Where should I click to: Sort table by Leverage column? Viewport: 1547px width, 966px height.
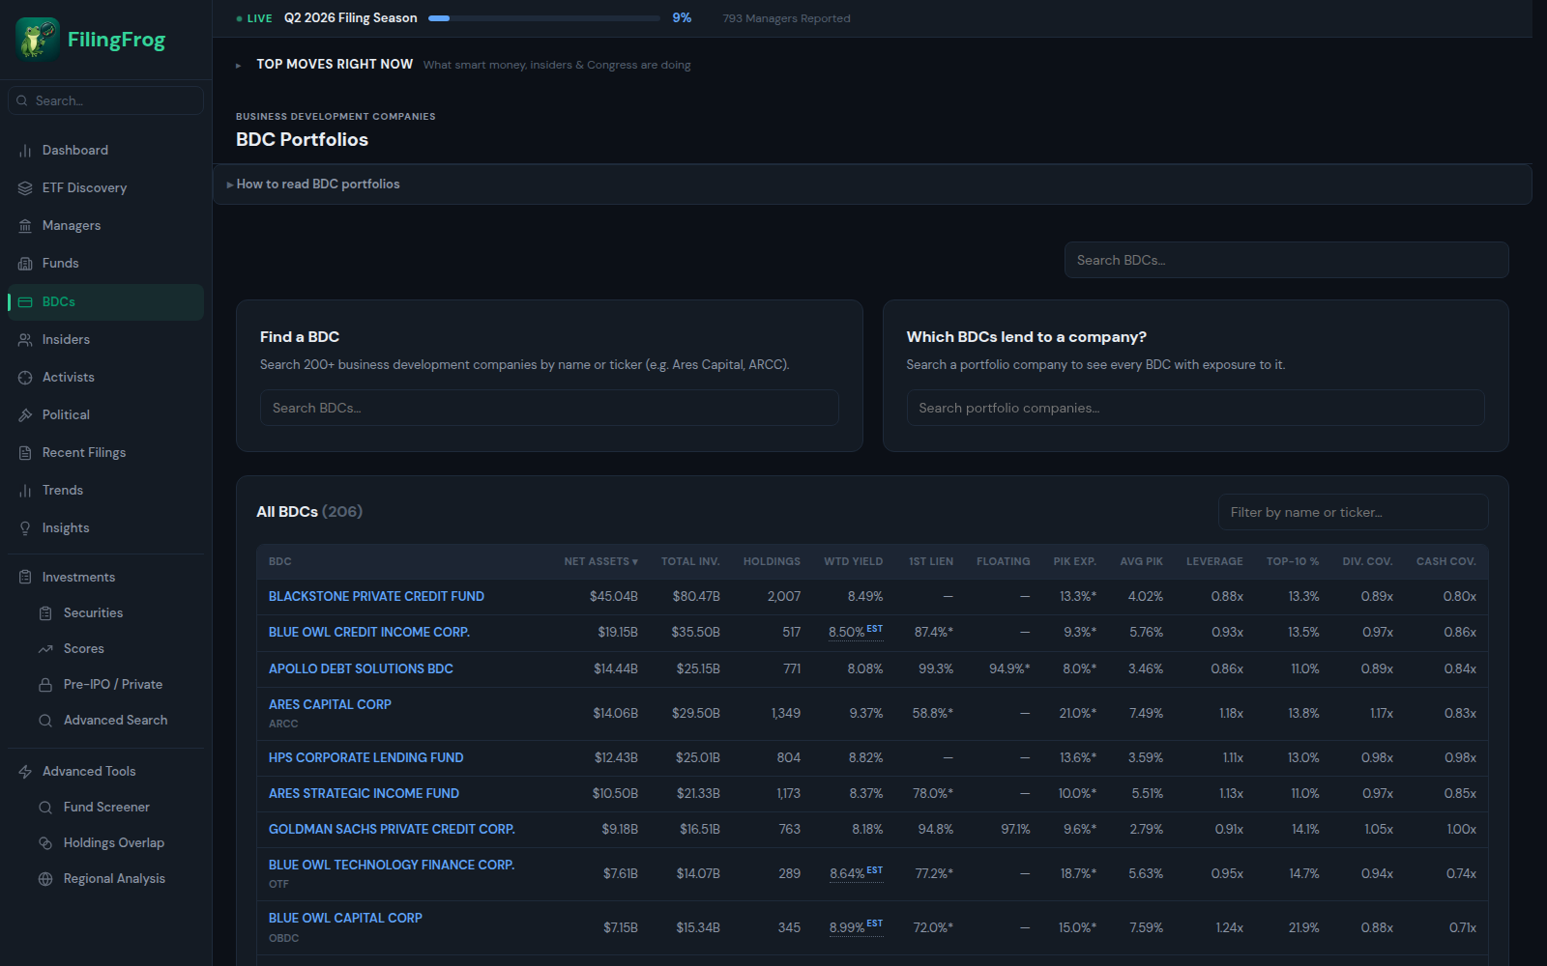click(x=1214, y=561)
